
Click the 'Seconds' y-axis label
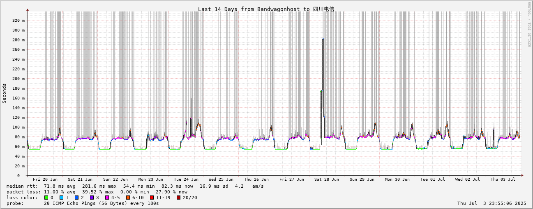click(x=5, y=93)
